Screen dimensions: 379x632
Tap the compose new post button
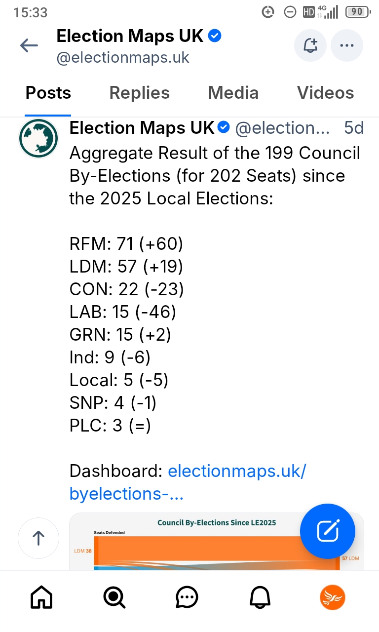pyautogui.click(x=328, y=531)
